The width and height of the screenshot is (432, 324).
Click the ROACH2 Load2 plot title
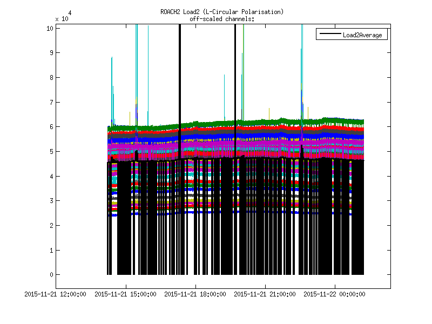click(x=222, y=12)
